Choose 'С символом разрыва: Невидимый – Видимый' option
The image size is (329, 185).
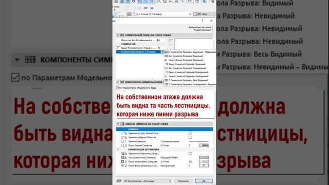tap(190, 84)
